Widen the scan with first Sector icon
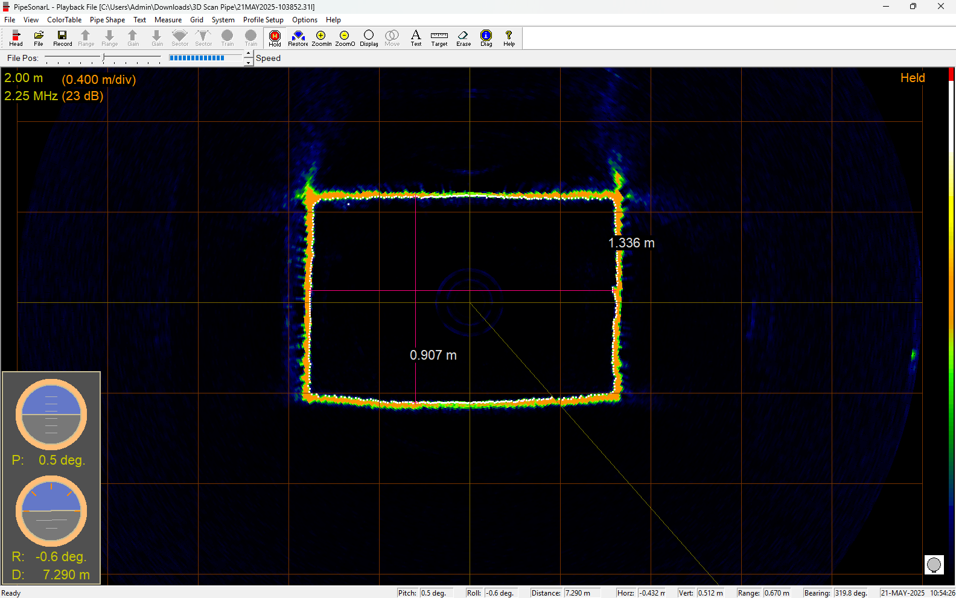Screen dimensions: 956x598 pos(180,38)
